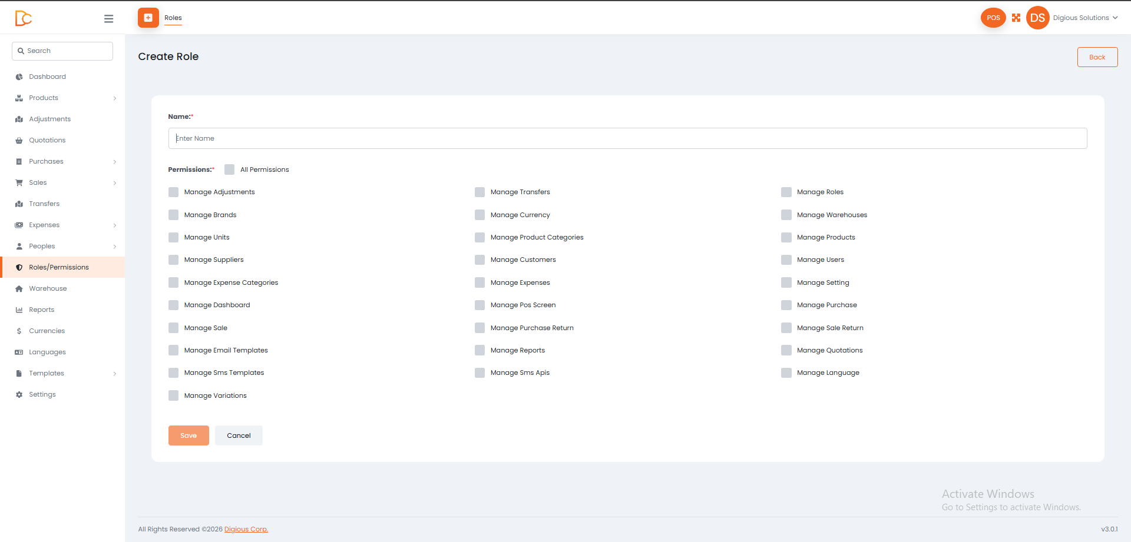Viewport: 1131px width, 542px height.
Task: Open the fullscreen expand icon
Action: [x=1016, y=18]
